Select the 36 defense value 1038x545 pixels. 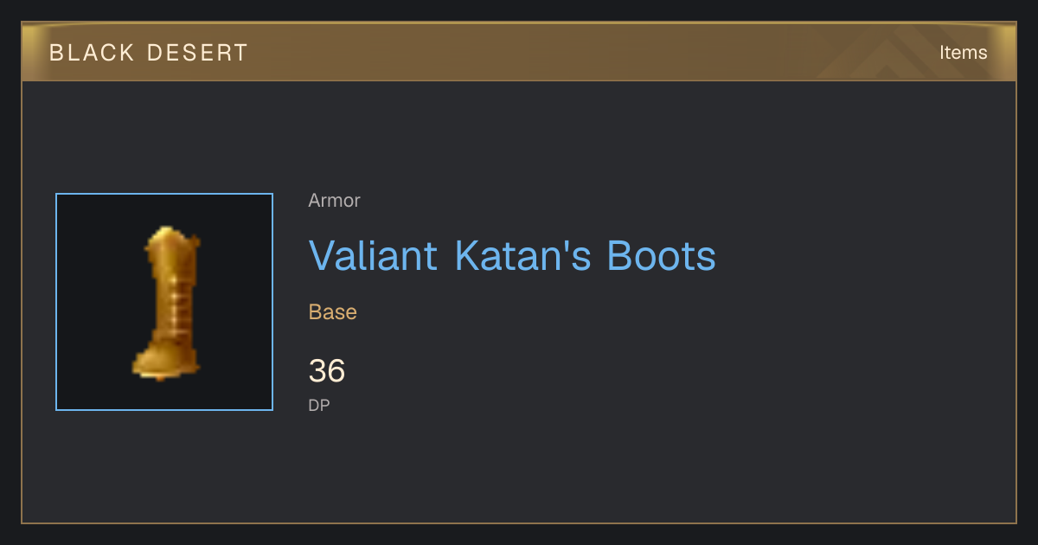pyautogui.click(x=327, y=371)
